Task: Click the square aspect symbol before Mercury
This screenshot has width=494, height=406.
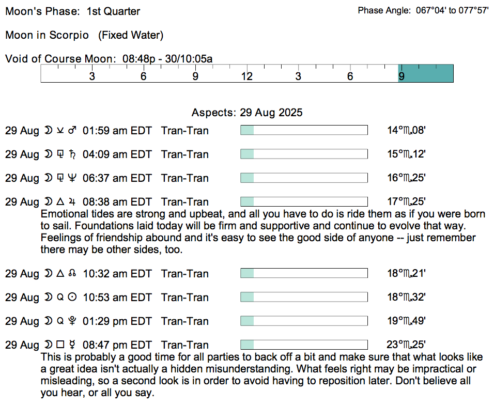Action: pos(60,345)
